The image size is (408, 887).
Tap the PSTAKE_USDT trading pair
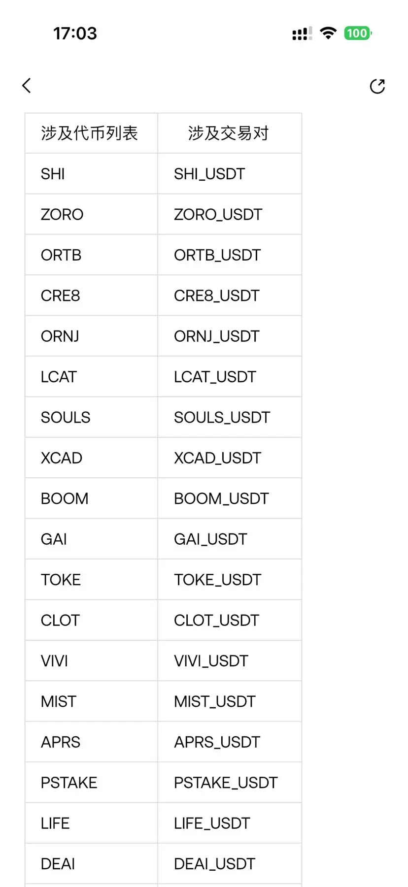[230, 783]
